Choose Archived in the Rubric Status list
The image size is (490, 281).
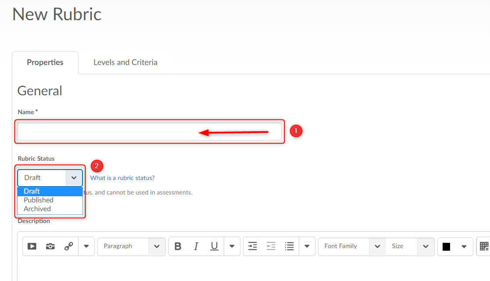click(x=37, y=209)
